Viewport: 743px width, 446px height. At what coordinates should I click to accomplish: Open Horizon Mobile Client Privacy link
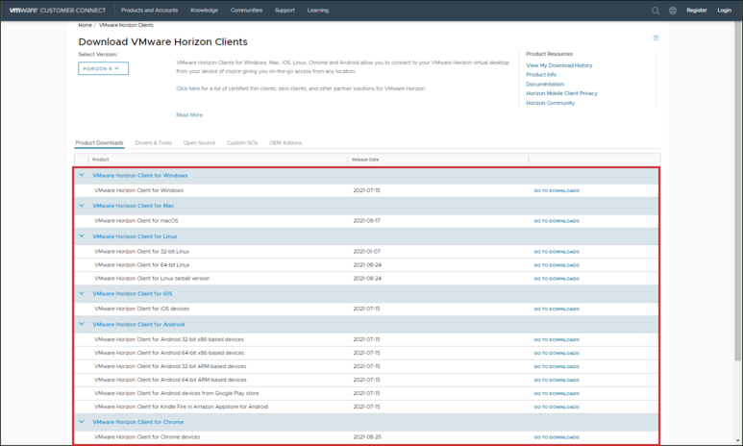[x=561, y=93]
